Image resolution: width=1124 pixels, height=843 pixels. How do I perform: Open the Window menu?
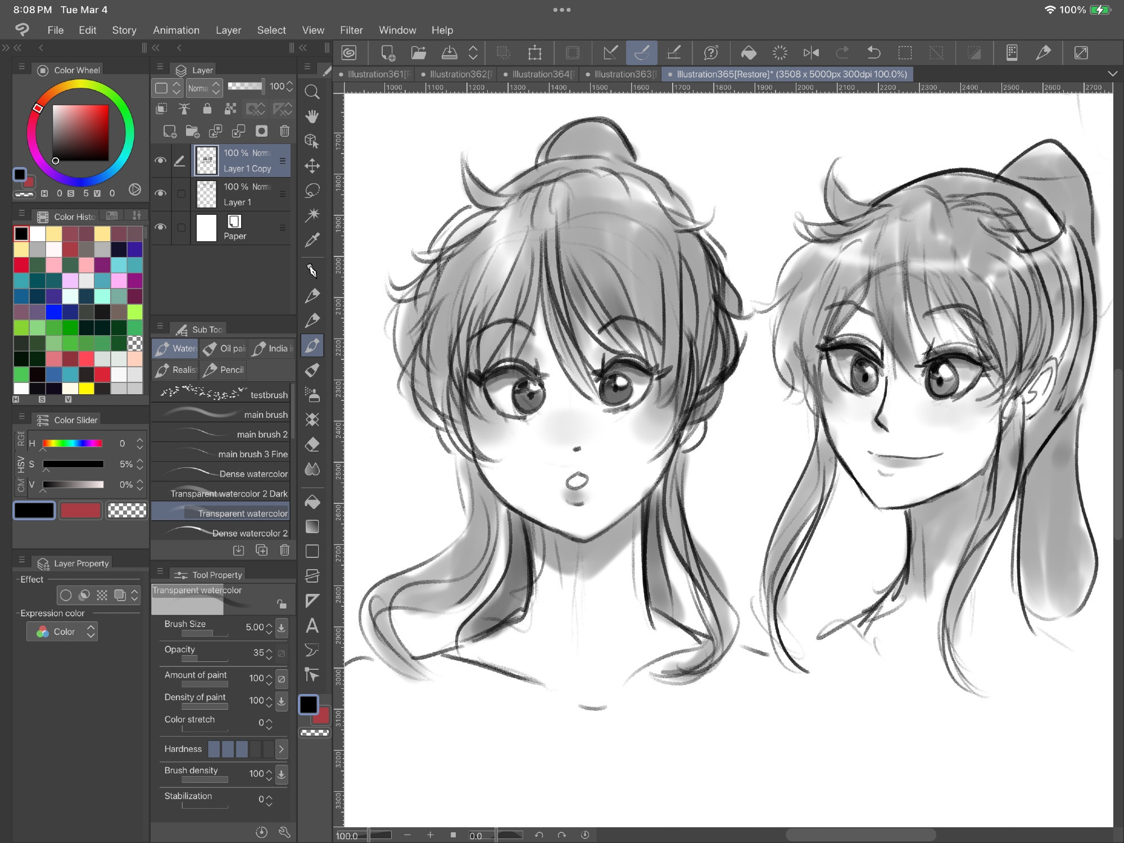pos(397,30)
